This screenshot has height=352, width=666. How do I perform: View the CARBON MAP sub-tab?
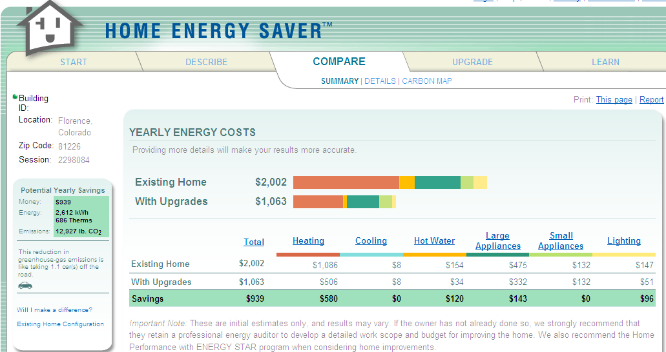click(427, 81)
